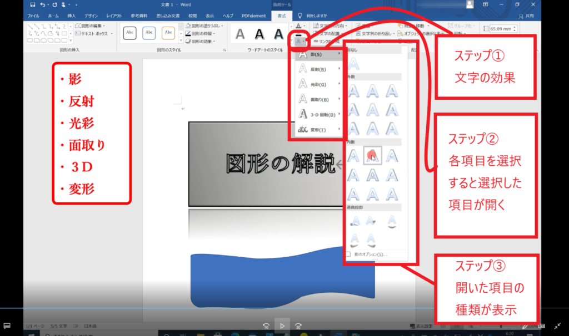Switch to the 挿入 ribbon tab
The image size is (569, 336).
[72, 16]
